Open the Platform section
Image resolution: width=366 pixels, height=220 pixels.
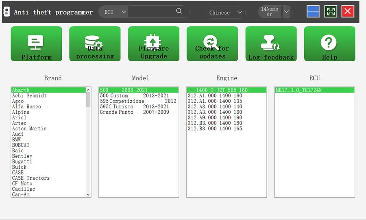point(37,44)
